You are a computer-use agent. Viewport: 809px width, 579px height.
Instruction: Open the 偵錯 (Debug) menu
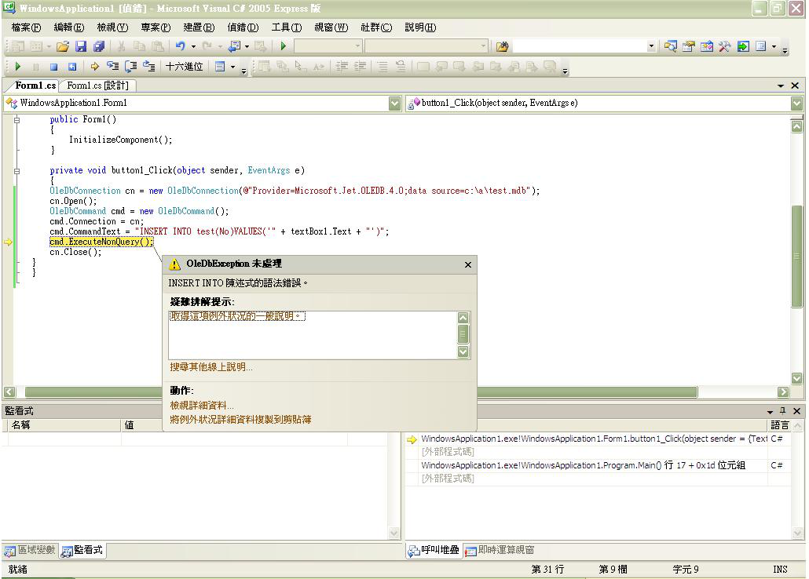click(242, 27)
